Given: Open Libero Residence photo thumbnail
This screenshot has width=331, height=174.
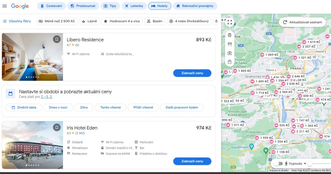Looking at the screenshot, I should [x=32, y=57].
